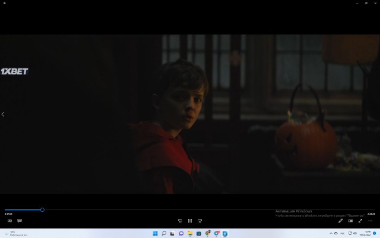The image size is (380, 238).
Task: Restore down the player window
Action: [x=366, y=3]
